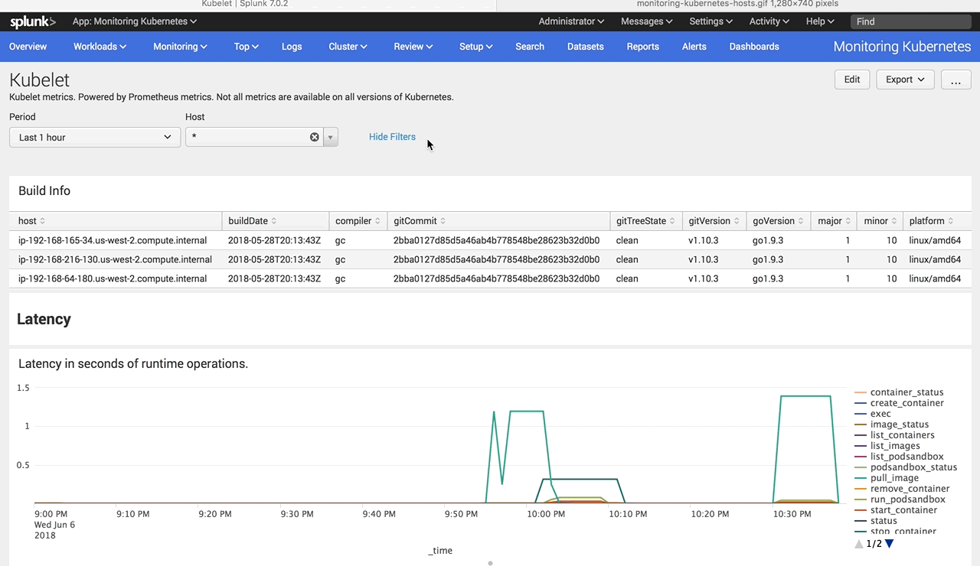Viewport: 980px width, 566px height.
Task: Toggle the remove_container legend entry
Action: pyautogui.click(x=902, y=489)
